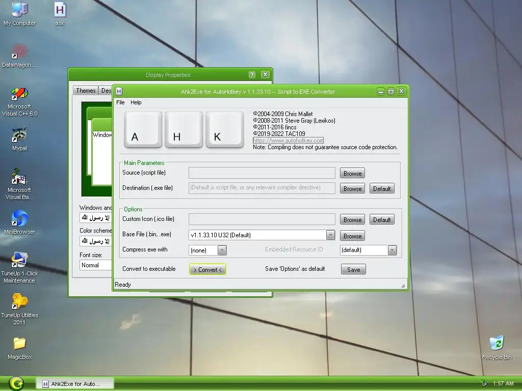Click the Ahk2Exe taskbar button
522x391 pixels.
tap(74, 384)
